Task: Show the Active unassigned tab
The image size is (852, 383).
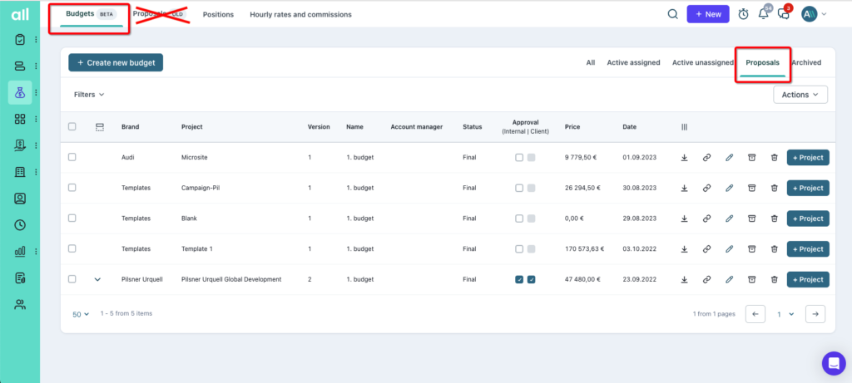Action: click(703, 62)
